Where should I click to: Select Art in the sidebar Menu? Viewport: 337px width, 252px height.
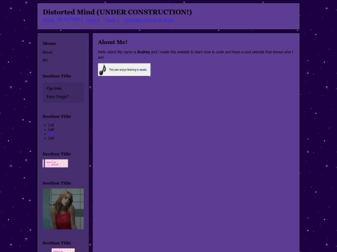click(45, 60)
